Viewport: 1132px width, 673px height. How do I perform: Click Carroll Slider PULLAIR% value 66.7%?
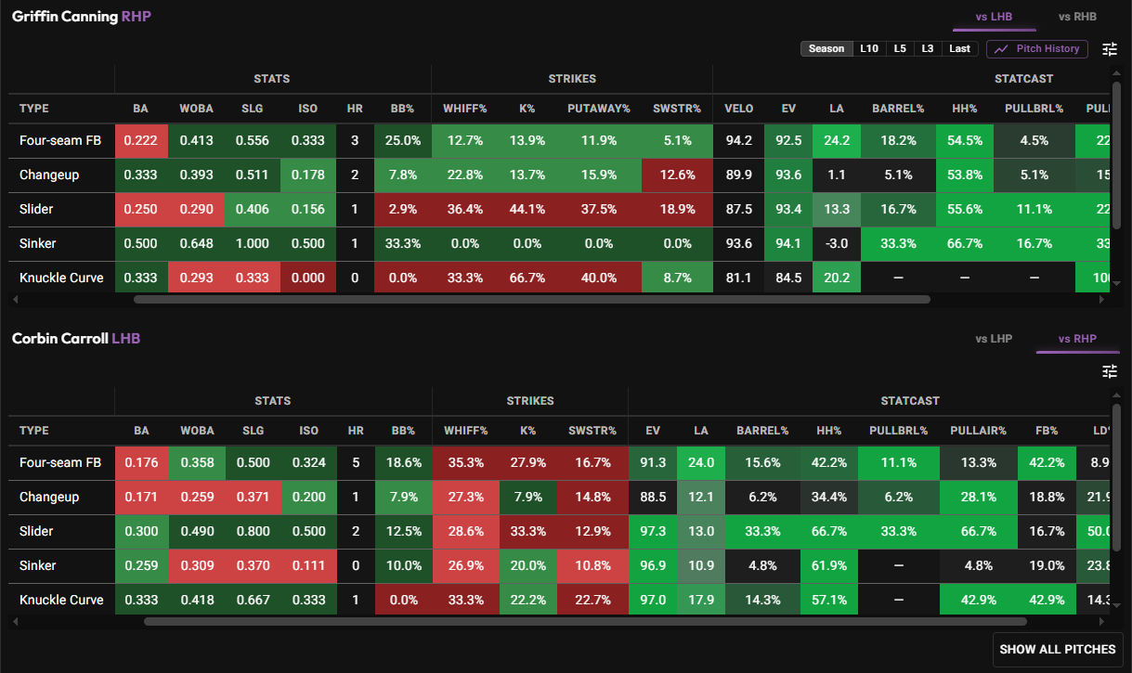[x=979, y=531]
